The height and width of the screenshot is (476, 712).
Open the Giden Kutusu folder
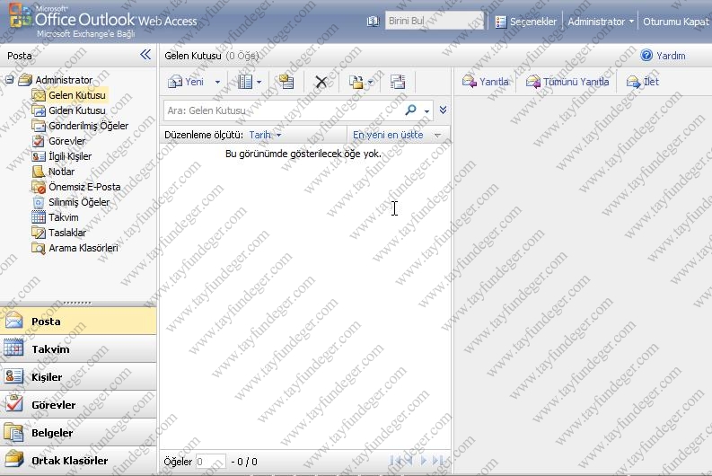[76, 110]
